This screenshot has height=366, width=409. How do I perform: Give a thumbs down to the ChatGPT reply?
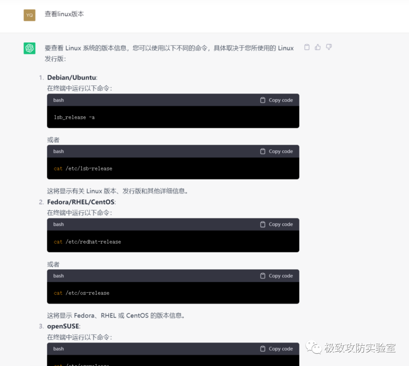click(x=328, y=47)
